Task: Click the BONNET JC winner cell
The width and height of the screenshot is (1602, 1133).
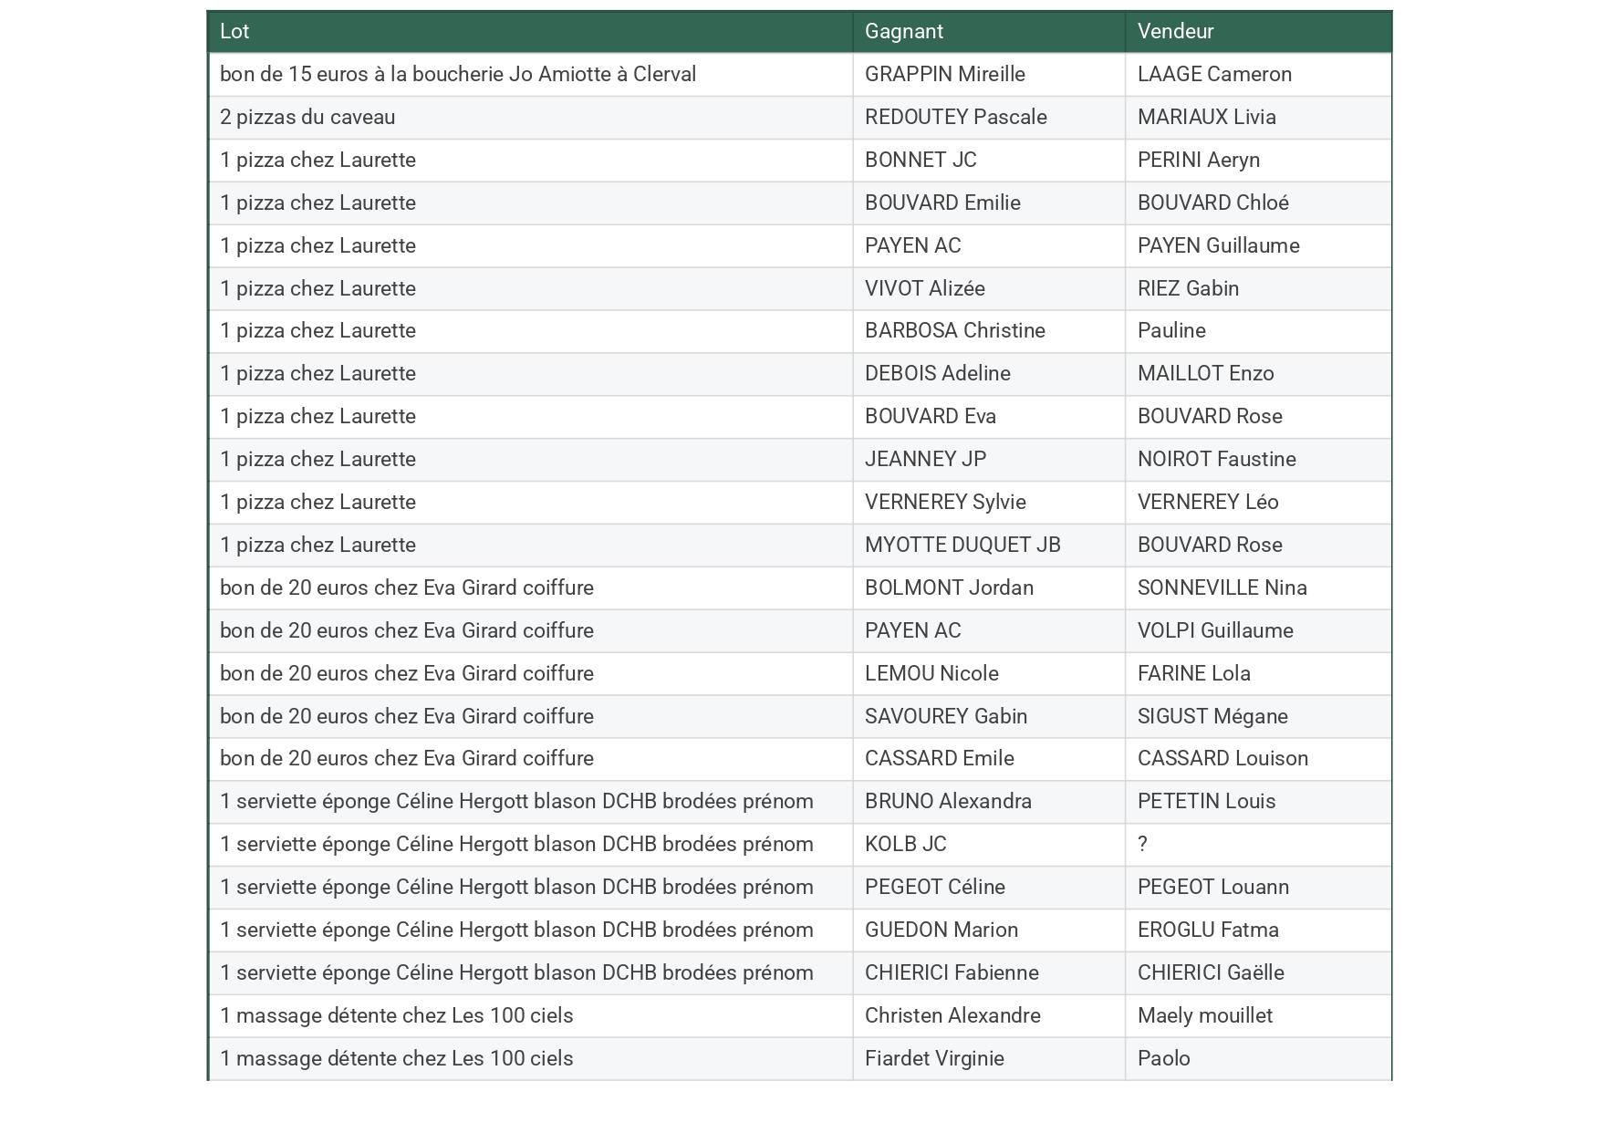Action: click(920, 161)
